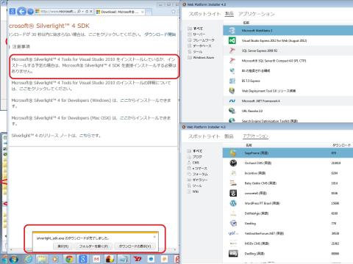
Task: Click the concrete5 application icon
Action: [x=233, y=193]
